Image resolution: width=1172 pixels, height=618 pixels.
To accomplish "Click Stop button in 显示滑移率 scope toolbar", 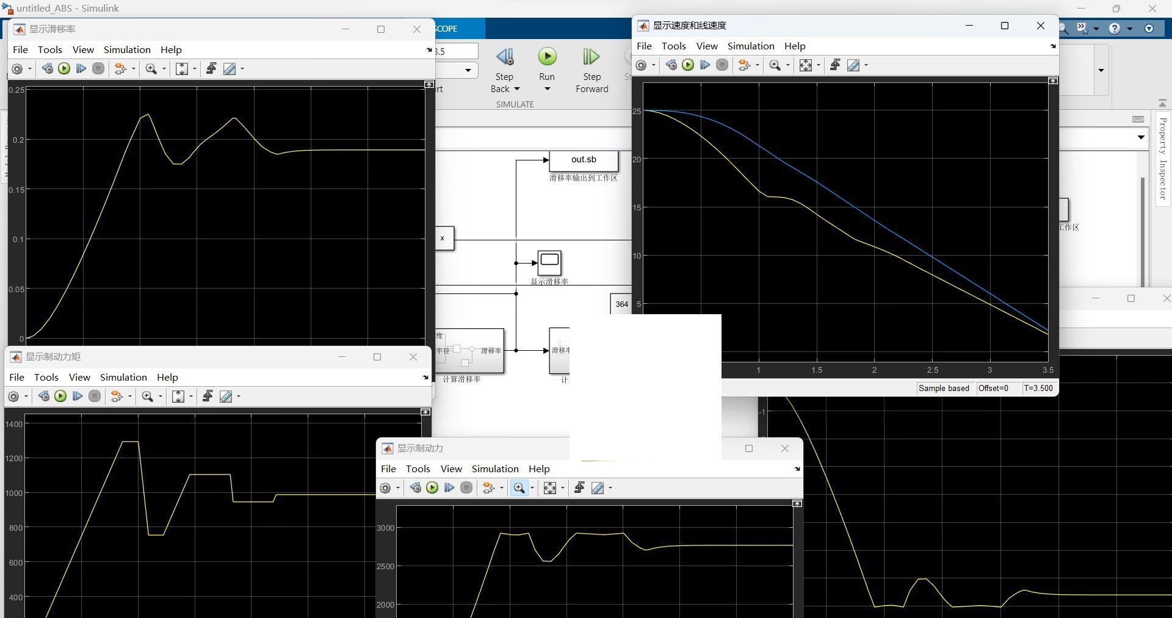I will 98,68.
